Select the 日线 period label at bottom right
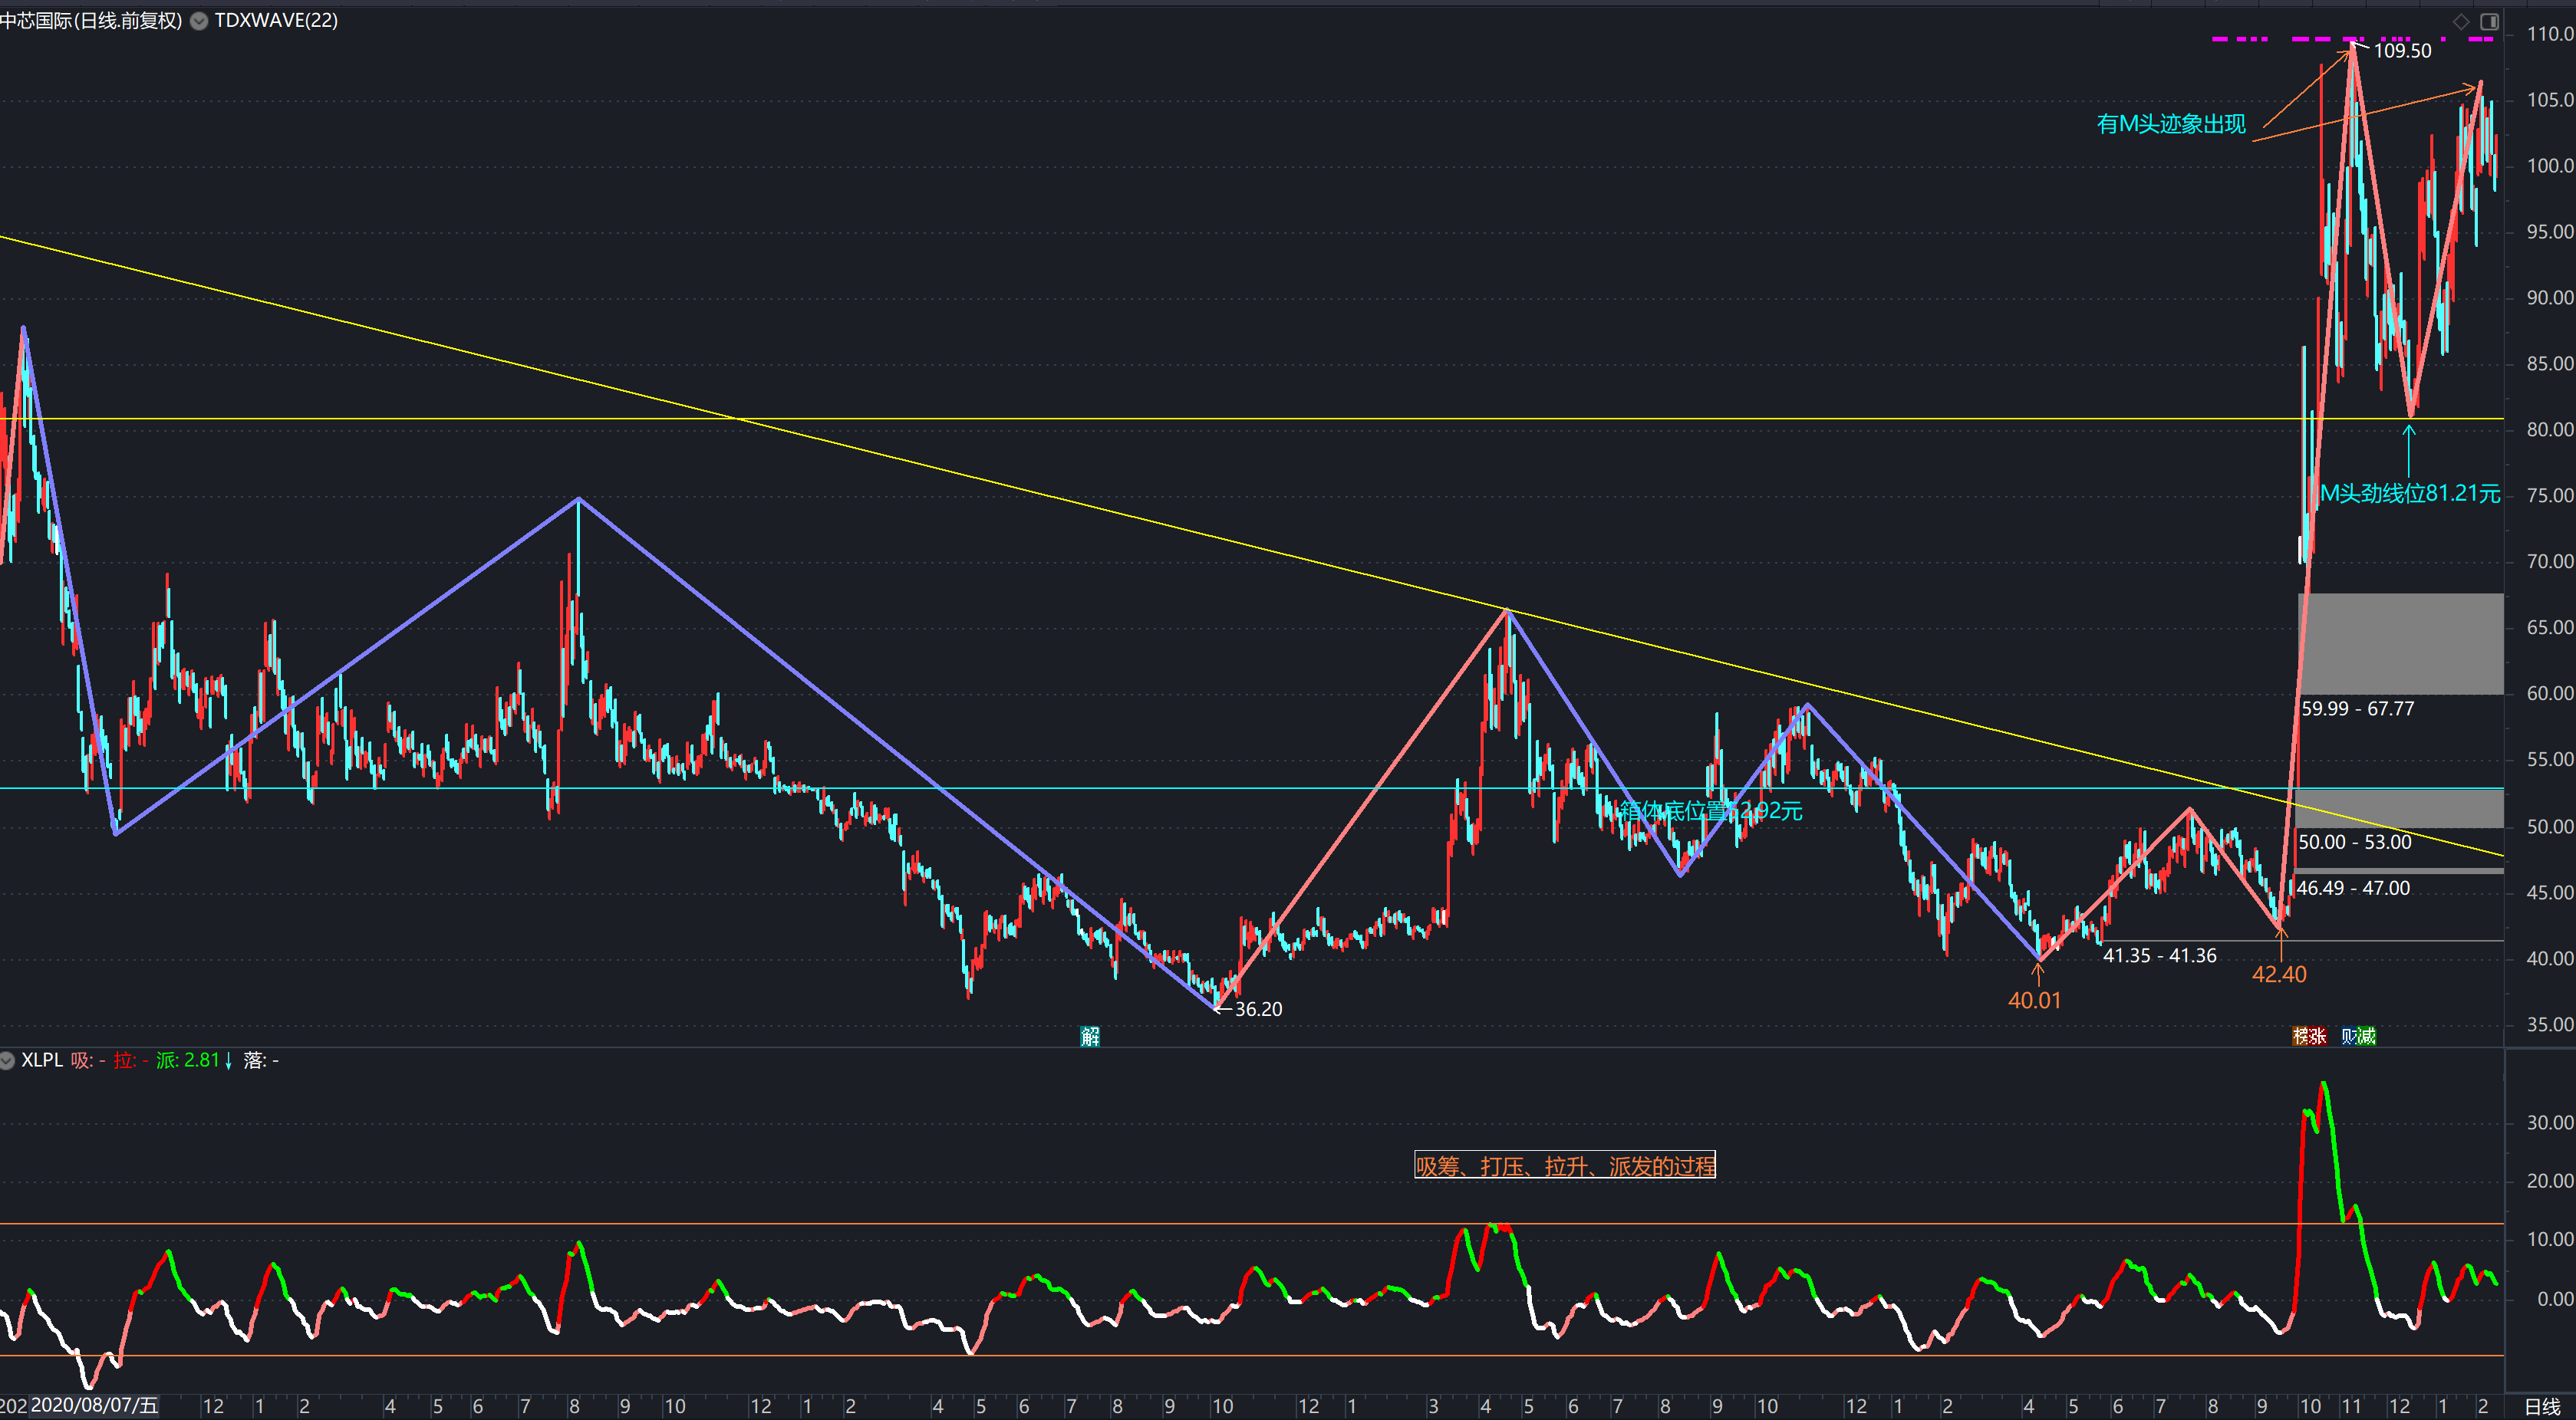This screenshot has height=1420, width=2576. (2542, 1407)
